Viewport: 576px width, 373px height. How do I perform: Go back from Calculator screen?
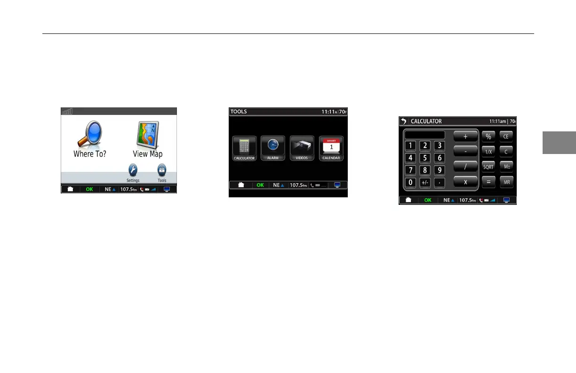(403, 121)
